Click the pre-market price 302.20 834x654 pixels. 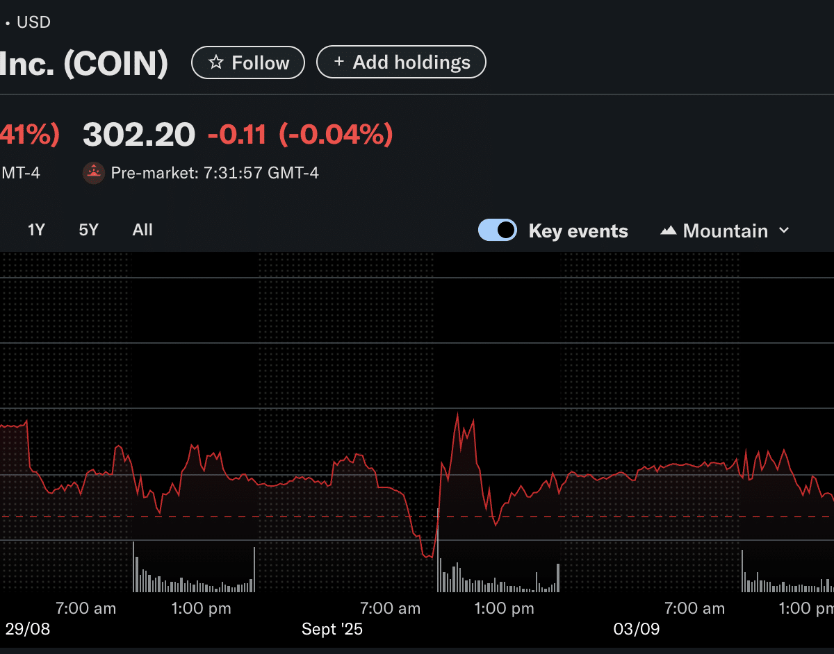point(139,135)
